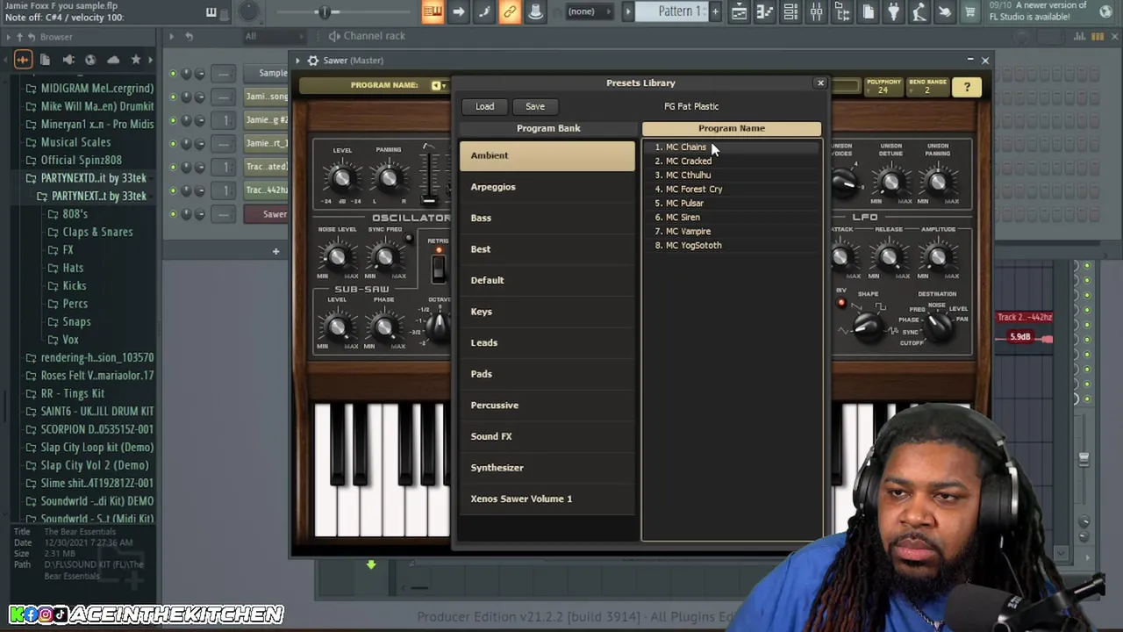Click the yellow question mark help button on Sawer

point(967,87)
